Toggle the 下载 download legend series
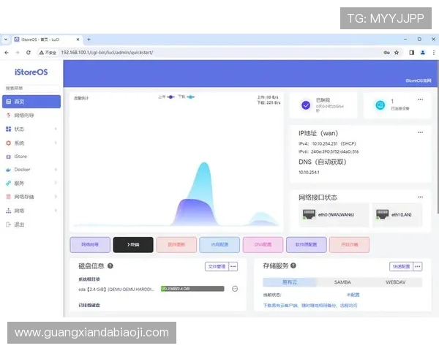The height and width of the screenshot is (351, 439). pyautogui.click(x=187, y=97)
